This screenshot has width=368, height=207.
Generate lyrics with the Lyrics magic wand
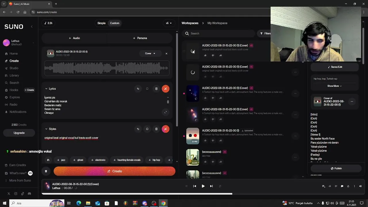pyautogui.click(x=166, y=89)
